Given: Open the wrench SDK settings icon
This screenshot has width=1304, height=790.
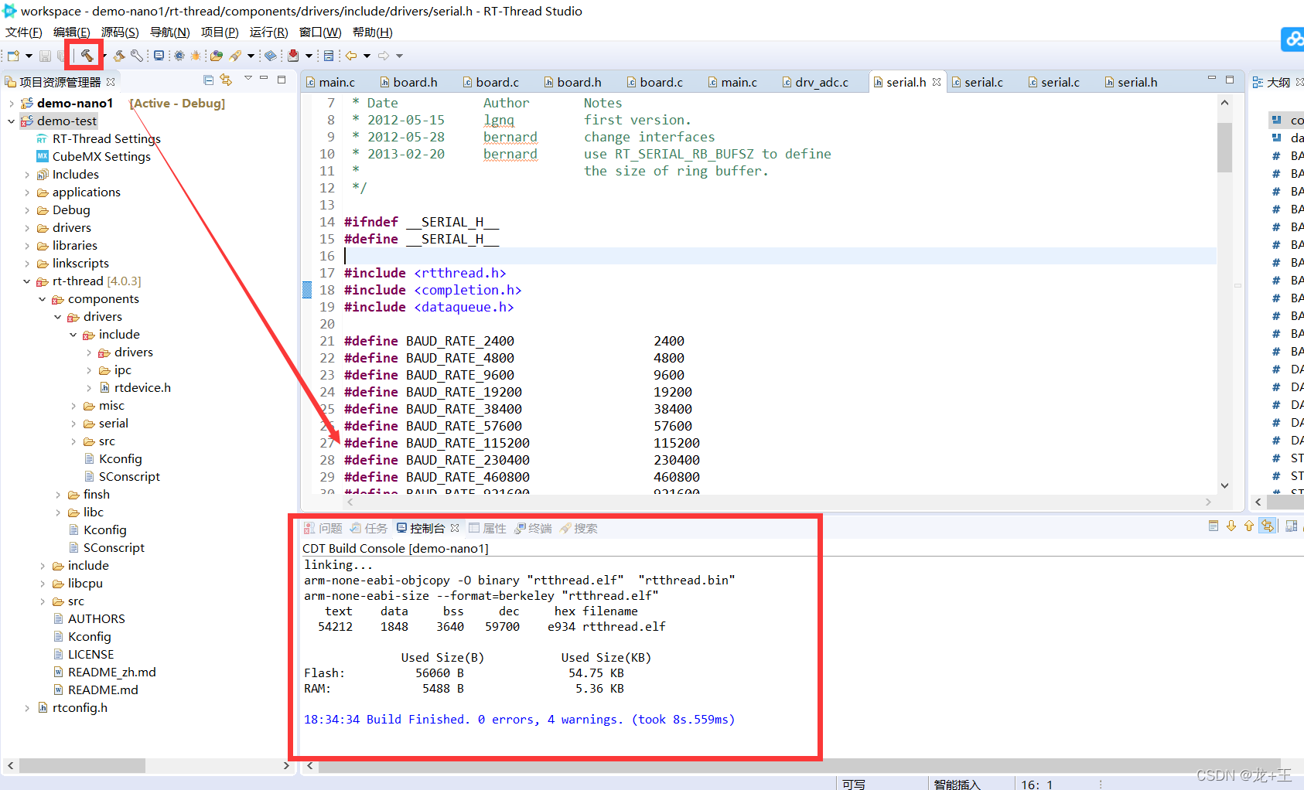Looking at the screenshot, I should coord(137,56).
